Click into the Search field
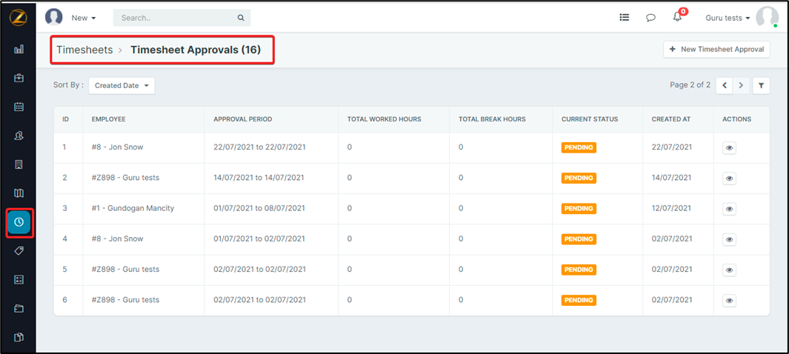Screen dimensions: 789x354 coord(182,18)
